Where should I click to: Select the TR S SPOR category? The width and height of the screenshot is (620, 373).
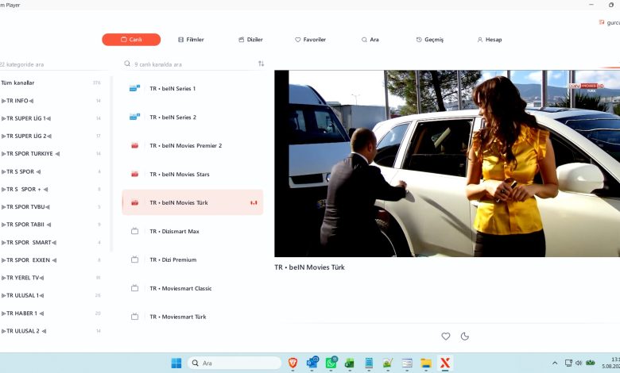[x=52, y=171]
